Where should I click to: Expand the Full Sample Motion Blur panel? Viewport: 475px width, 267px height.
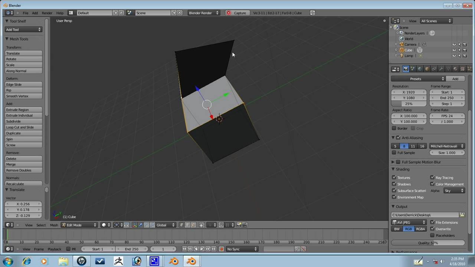(x=393, y=162)
